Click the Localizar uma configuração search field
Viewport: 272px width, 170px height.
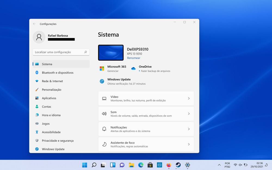click(58, 52)
